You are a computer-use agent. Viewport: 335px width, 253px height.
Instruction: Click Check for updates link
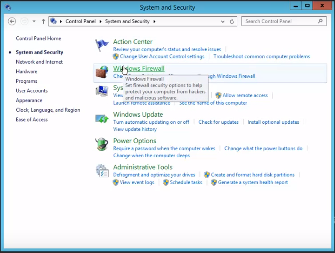pyautogui.click(x=218, y=122)
